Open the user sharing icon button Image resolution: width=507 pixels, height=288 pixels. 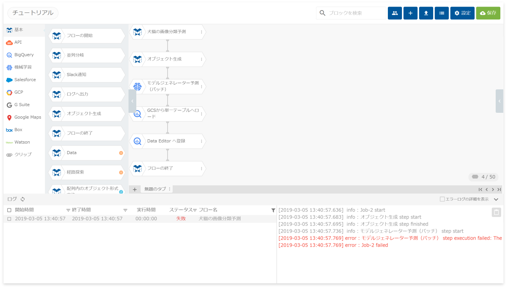(395, 13)
